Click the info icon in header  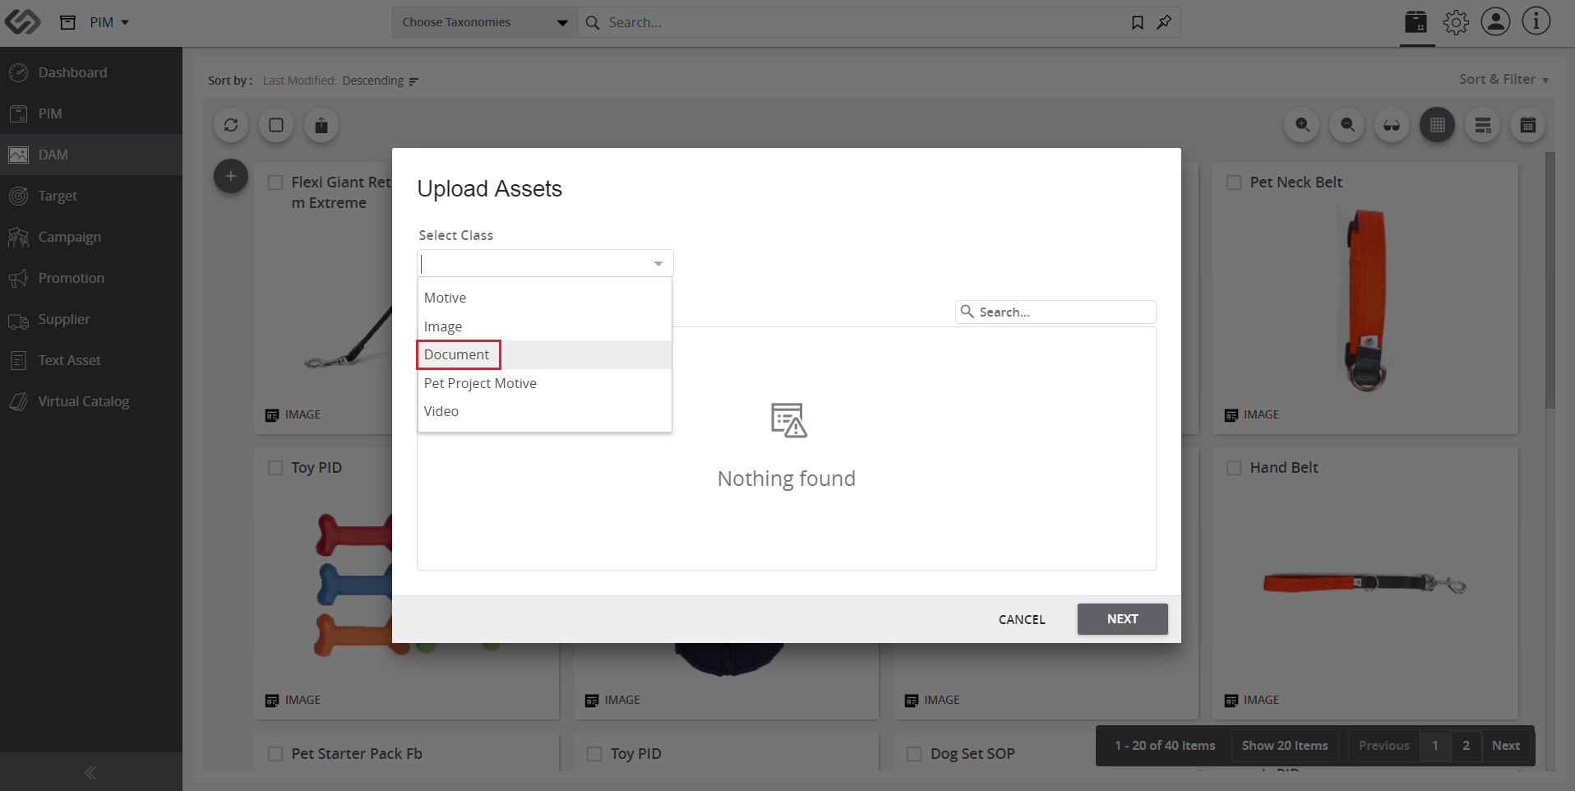[x=1536, y=22]
